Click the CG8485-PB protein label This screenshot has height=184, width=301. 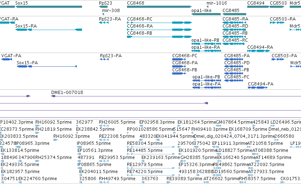pyautogui.click(x=237, y=70)
